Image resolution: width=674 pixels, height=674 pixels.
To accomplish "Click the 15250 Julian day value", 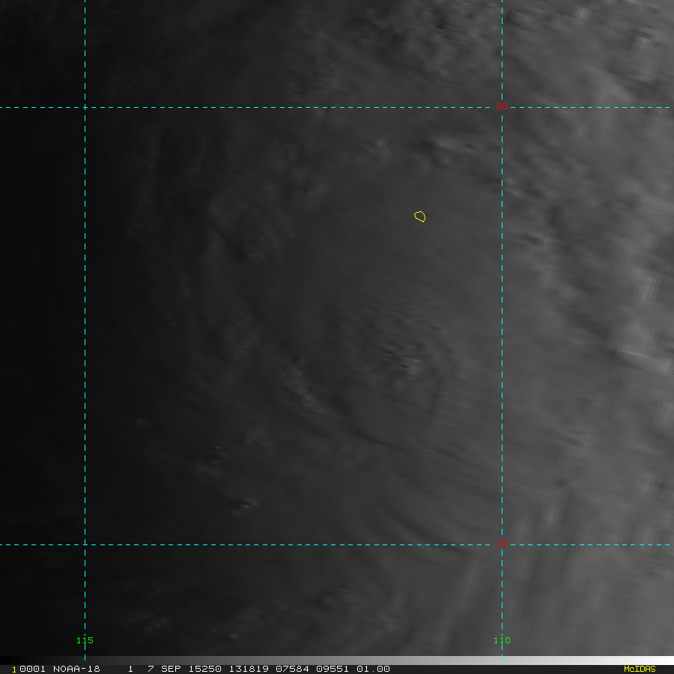I will point(205,669).
